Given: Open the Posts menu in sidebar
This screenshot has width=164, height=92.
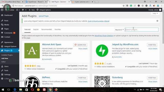Looking at the screenshot, I should [6, 21].
